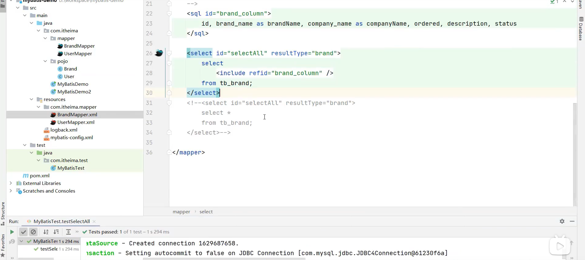Open MyBatisDemo class
585x260 pixels.
tap(73, 84)
